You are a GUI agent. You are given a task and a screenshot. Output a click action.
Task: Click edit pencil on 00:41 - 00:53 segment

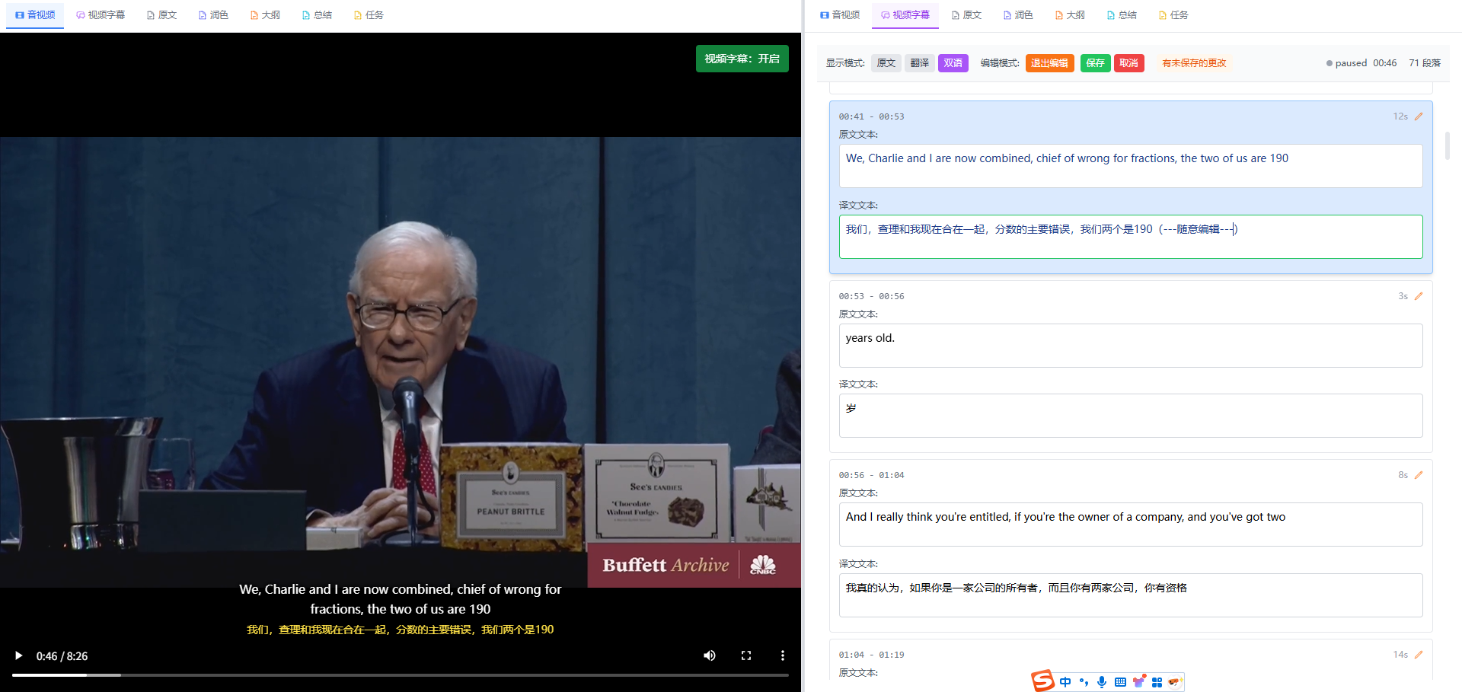[x=1419, y=116]
